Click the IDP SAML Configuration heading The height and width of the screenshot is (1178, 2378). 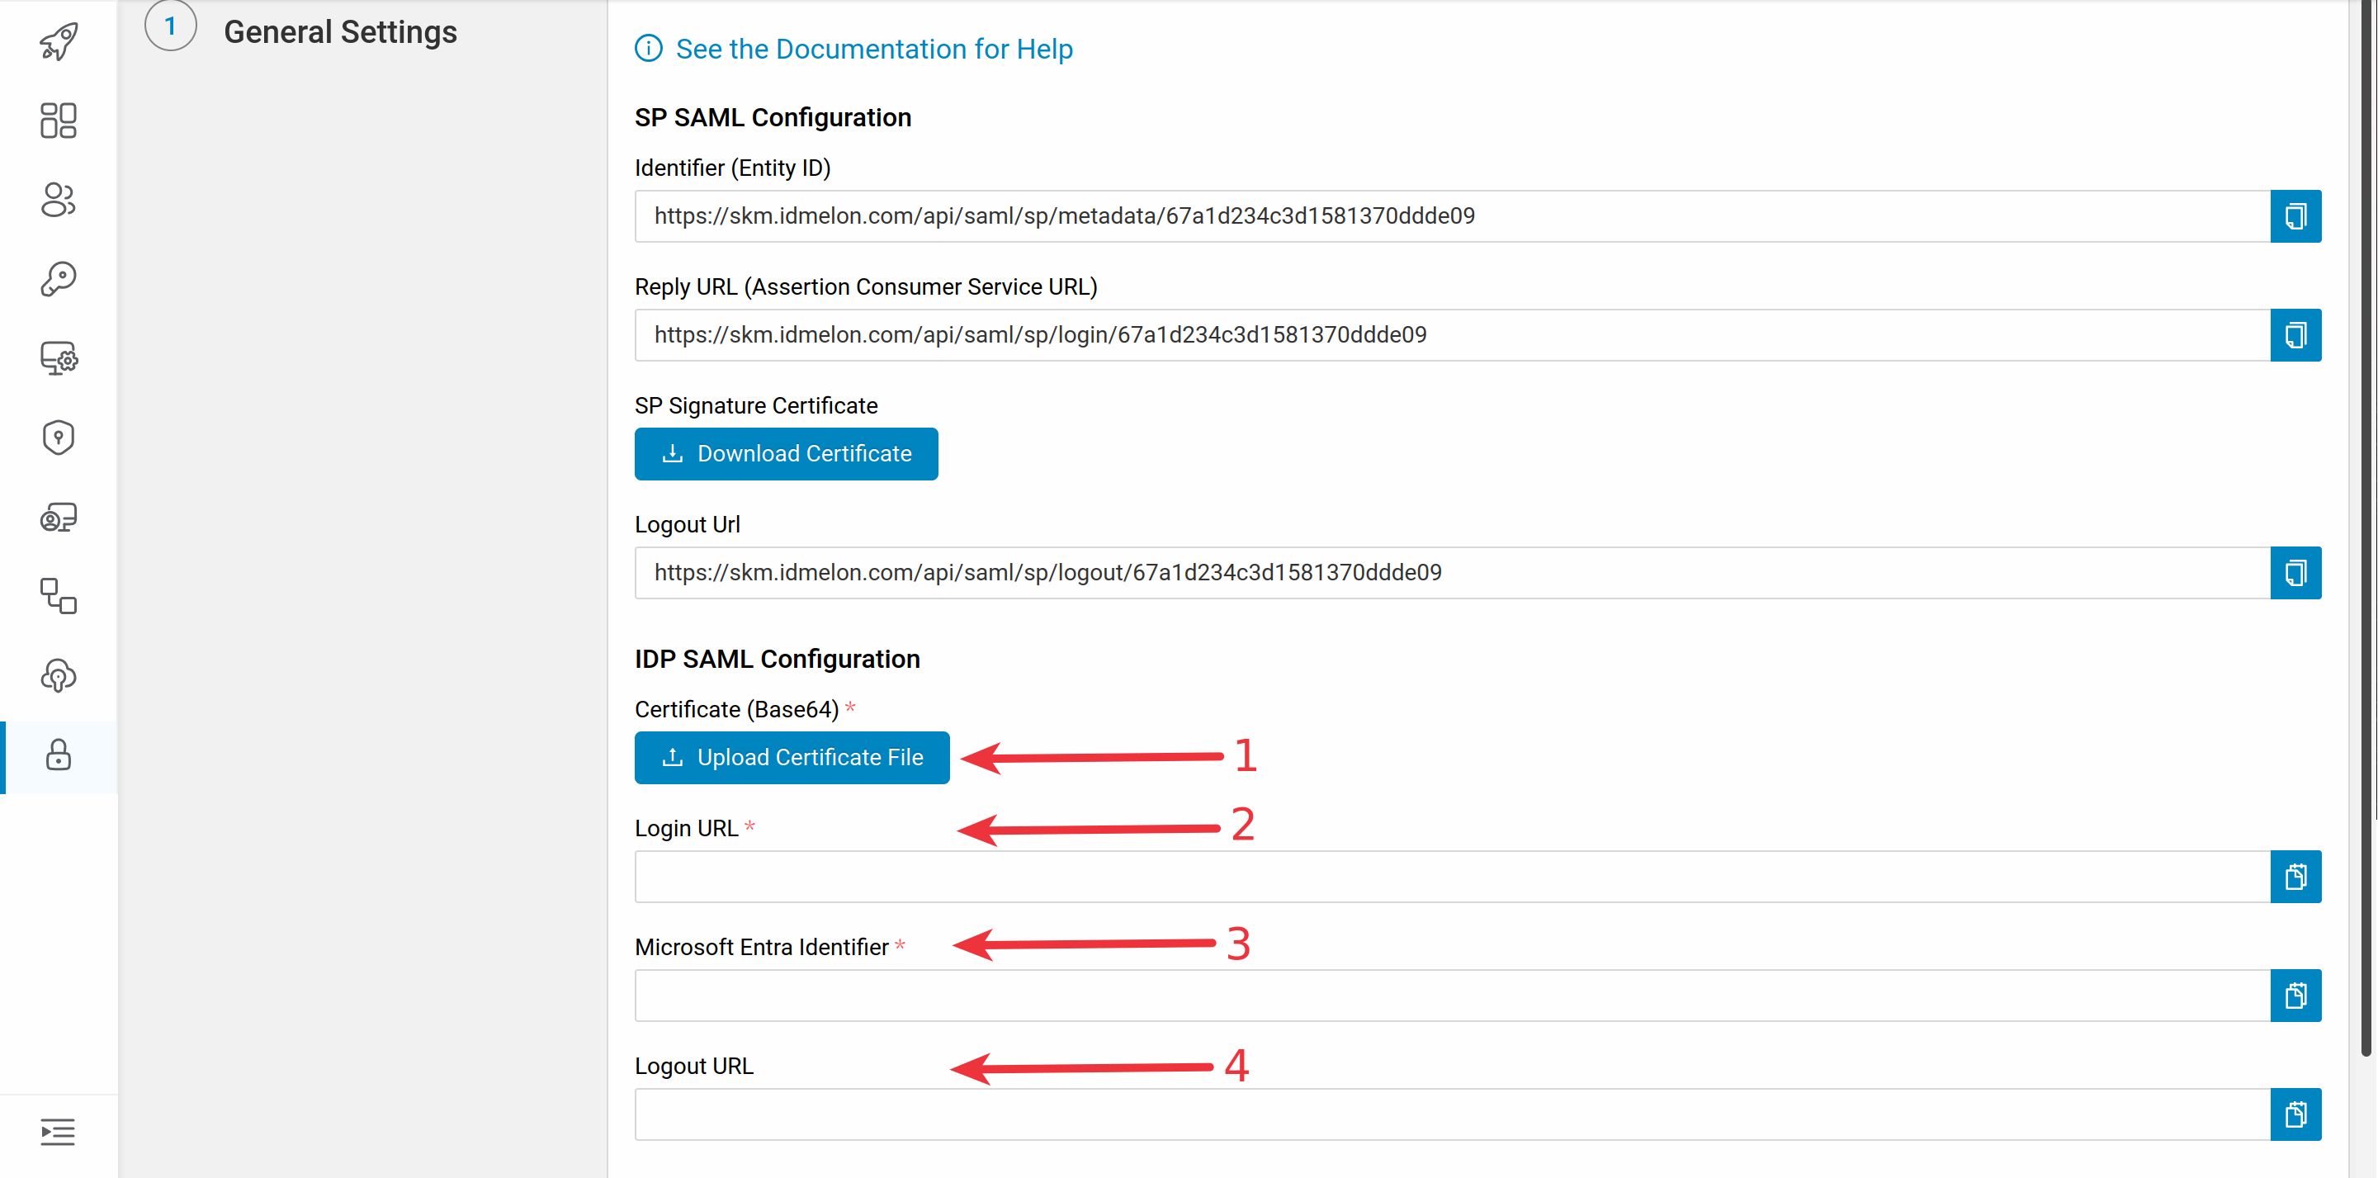[x=778, y=659]
